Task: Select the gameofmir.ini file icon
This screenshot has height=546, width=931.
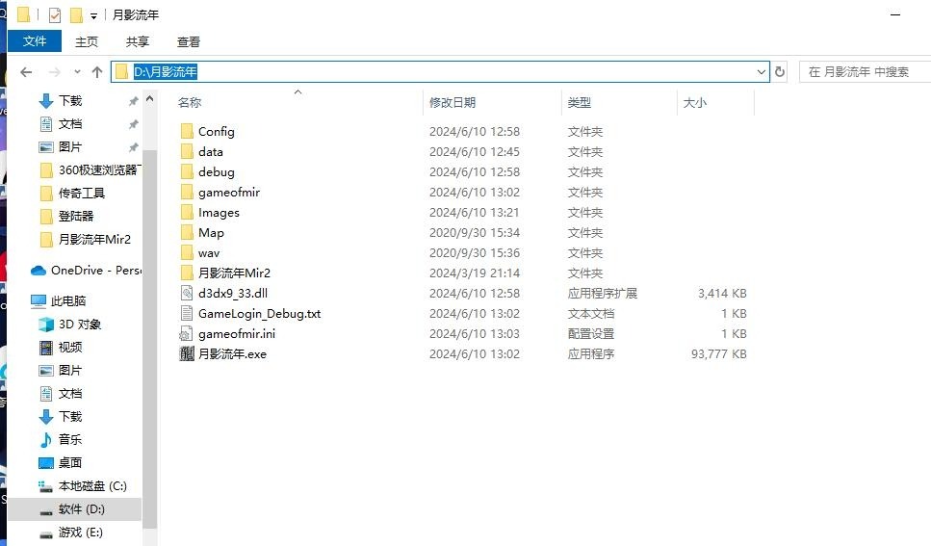Action: pos(187,334)
